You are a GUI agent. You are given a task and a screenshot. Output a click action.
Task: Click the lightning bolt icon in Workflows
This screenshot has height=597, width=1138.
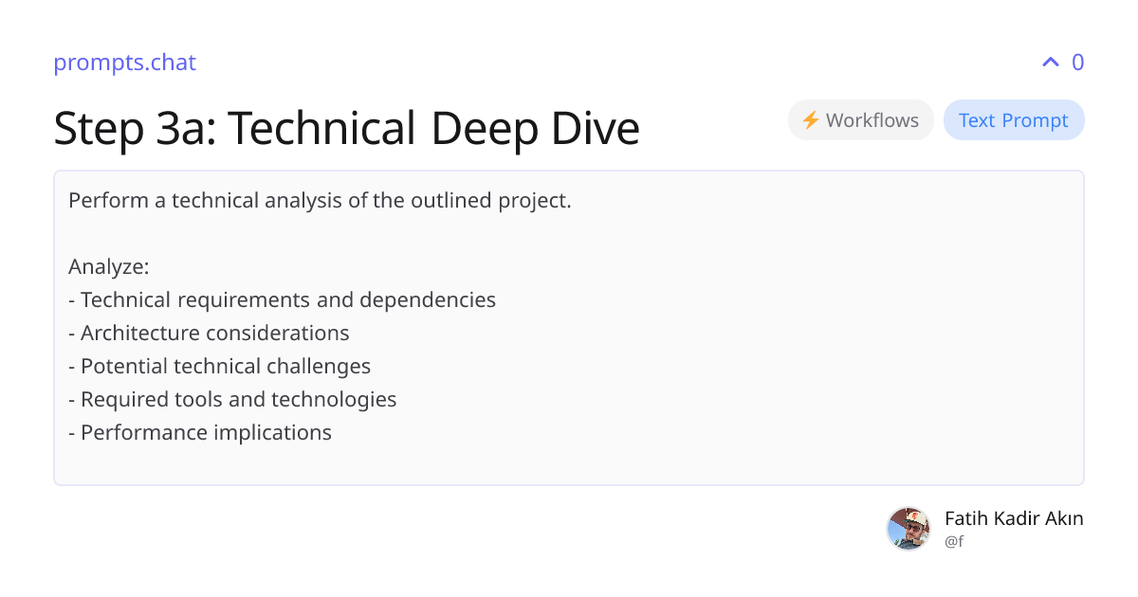click(x=810, y=120)
